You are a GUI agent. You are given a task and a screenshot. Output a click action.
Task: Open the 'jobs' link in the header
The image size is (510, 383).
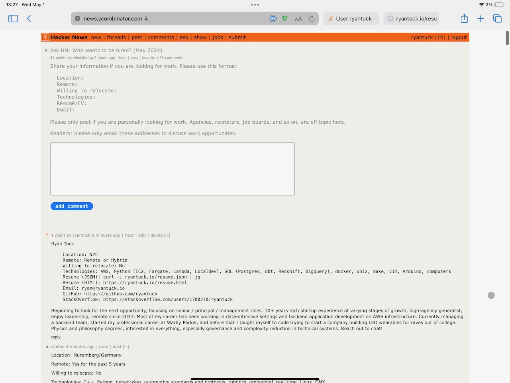(x=218, y=37)
